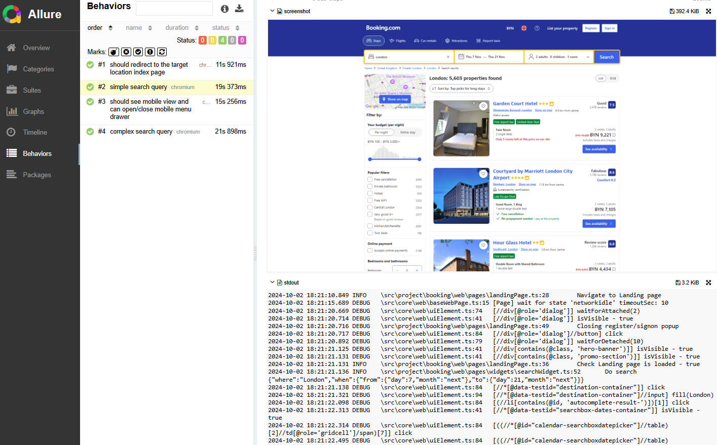Open test #4 complex search query
This screenshot has height=445, width=717.
[167, 132]
